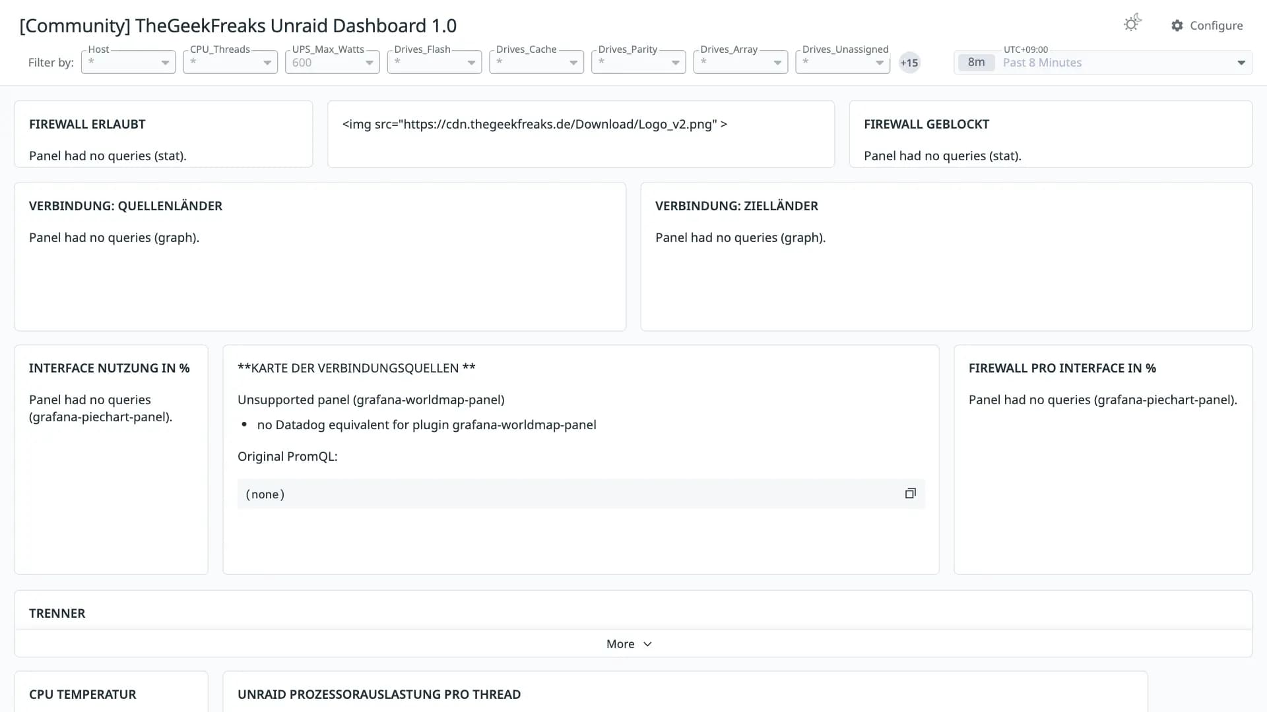Click the TRENNER panel title
1267x712 pixels.
point(57,613)
